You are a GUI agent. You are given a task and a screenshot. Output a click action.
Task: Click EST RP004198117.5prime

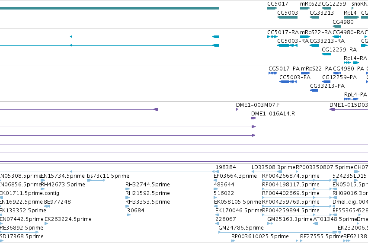(x=291, y=185)
